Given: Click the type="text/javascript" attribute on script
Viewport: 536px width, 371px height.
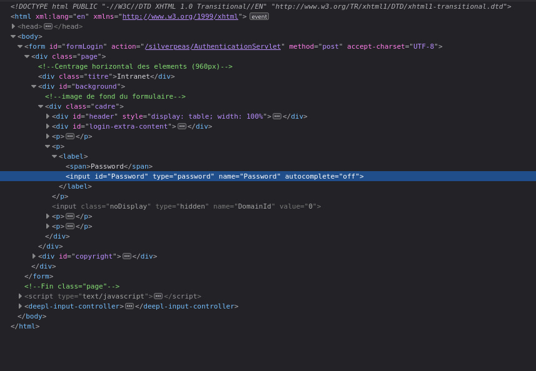Looking at the screenshot, I should coord(103,296).
